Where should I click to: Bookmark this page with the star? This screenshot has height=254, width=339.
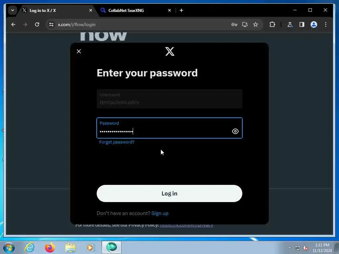(256, 24)
